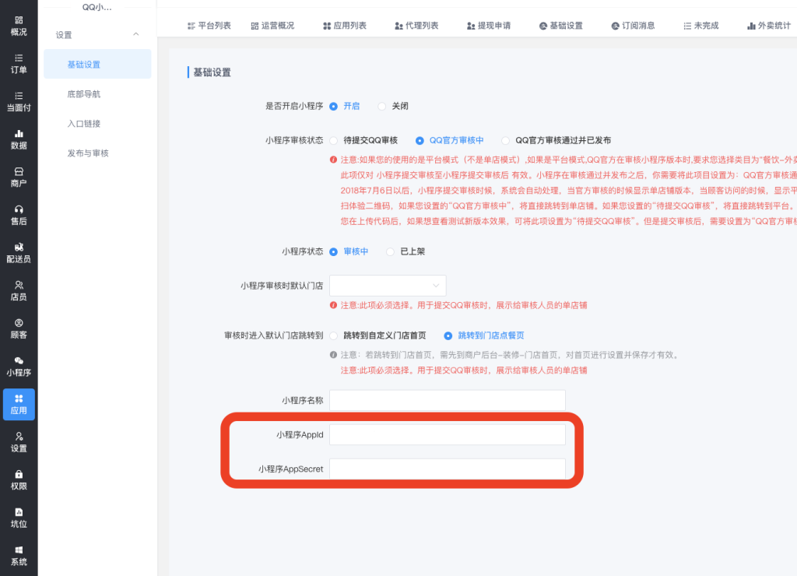Set mini program status to 已上架
797x576 pixels.
[391, 251]
